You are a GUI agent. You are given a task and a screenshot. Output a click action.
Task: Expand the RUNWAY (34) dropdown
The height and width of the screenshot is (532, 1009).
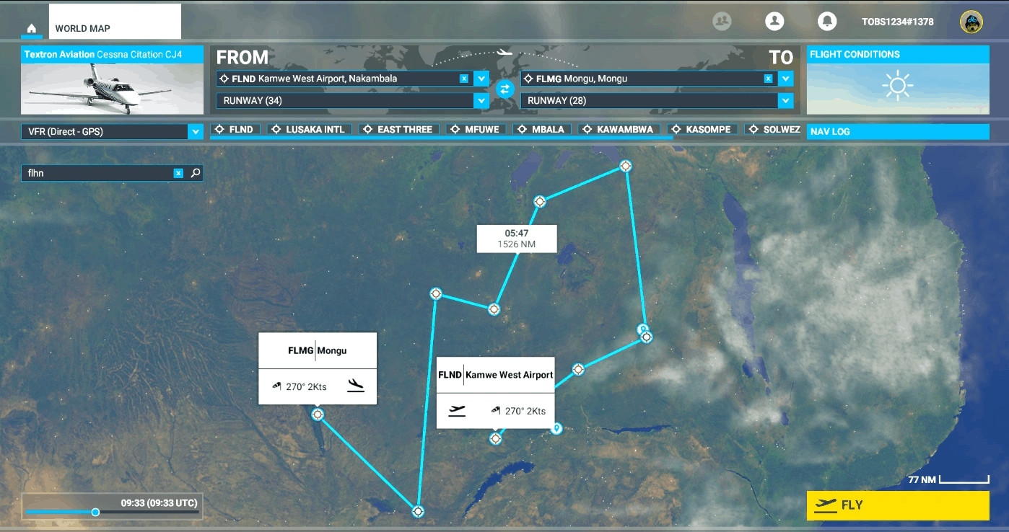(481, 101)
